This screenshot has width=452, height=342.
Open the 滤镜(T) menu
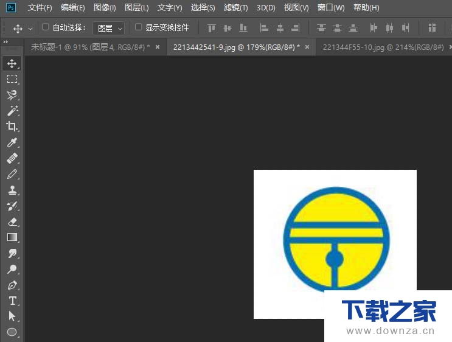(x=236, y=8)
